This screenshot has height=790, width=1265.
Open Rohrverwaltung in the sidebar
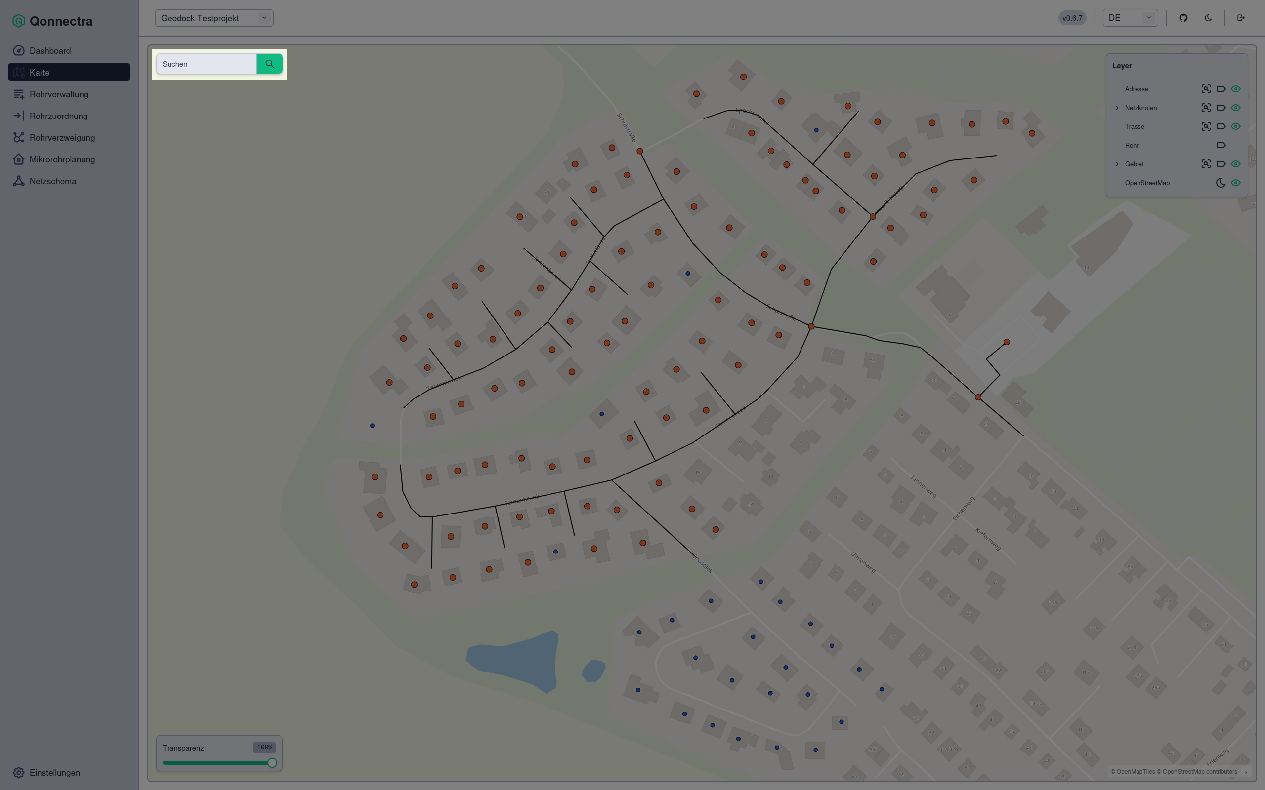coord(58,94)
